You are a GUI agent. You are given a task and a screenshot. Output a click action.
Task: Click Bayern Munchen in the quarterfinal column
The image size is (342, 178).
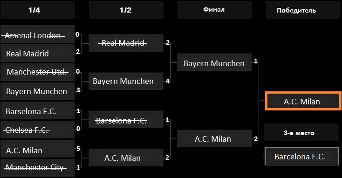[x=38, y=91]
